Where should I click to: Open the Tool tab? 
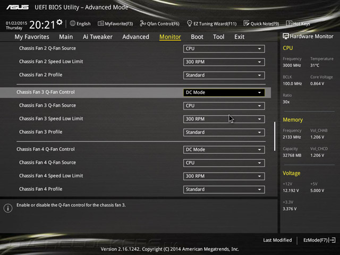click(218, 37)
